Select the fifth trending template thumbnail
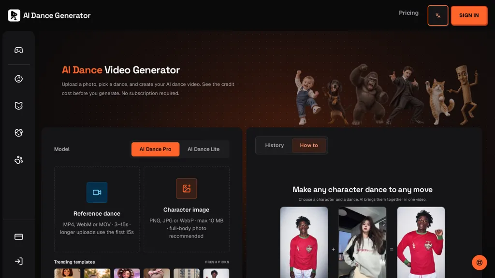The image size is (495, 278). (x=187, y=273)
